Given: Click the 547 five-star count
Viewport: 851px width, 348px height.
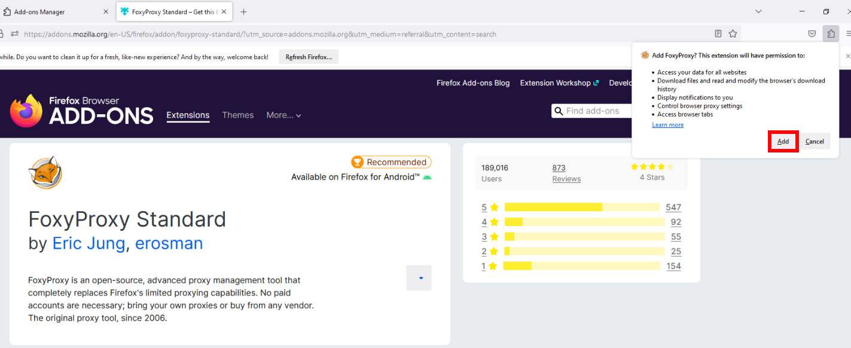Looking at the screenshot, I should click(673, 207).
